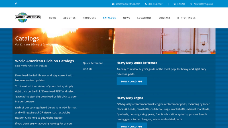
Task: Open the About Us menu
Action: pos(69,18)
